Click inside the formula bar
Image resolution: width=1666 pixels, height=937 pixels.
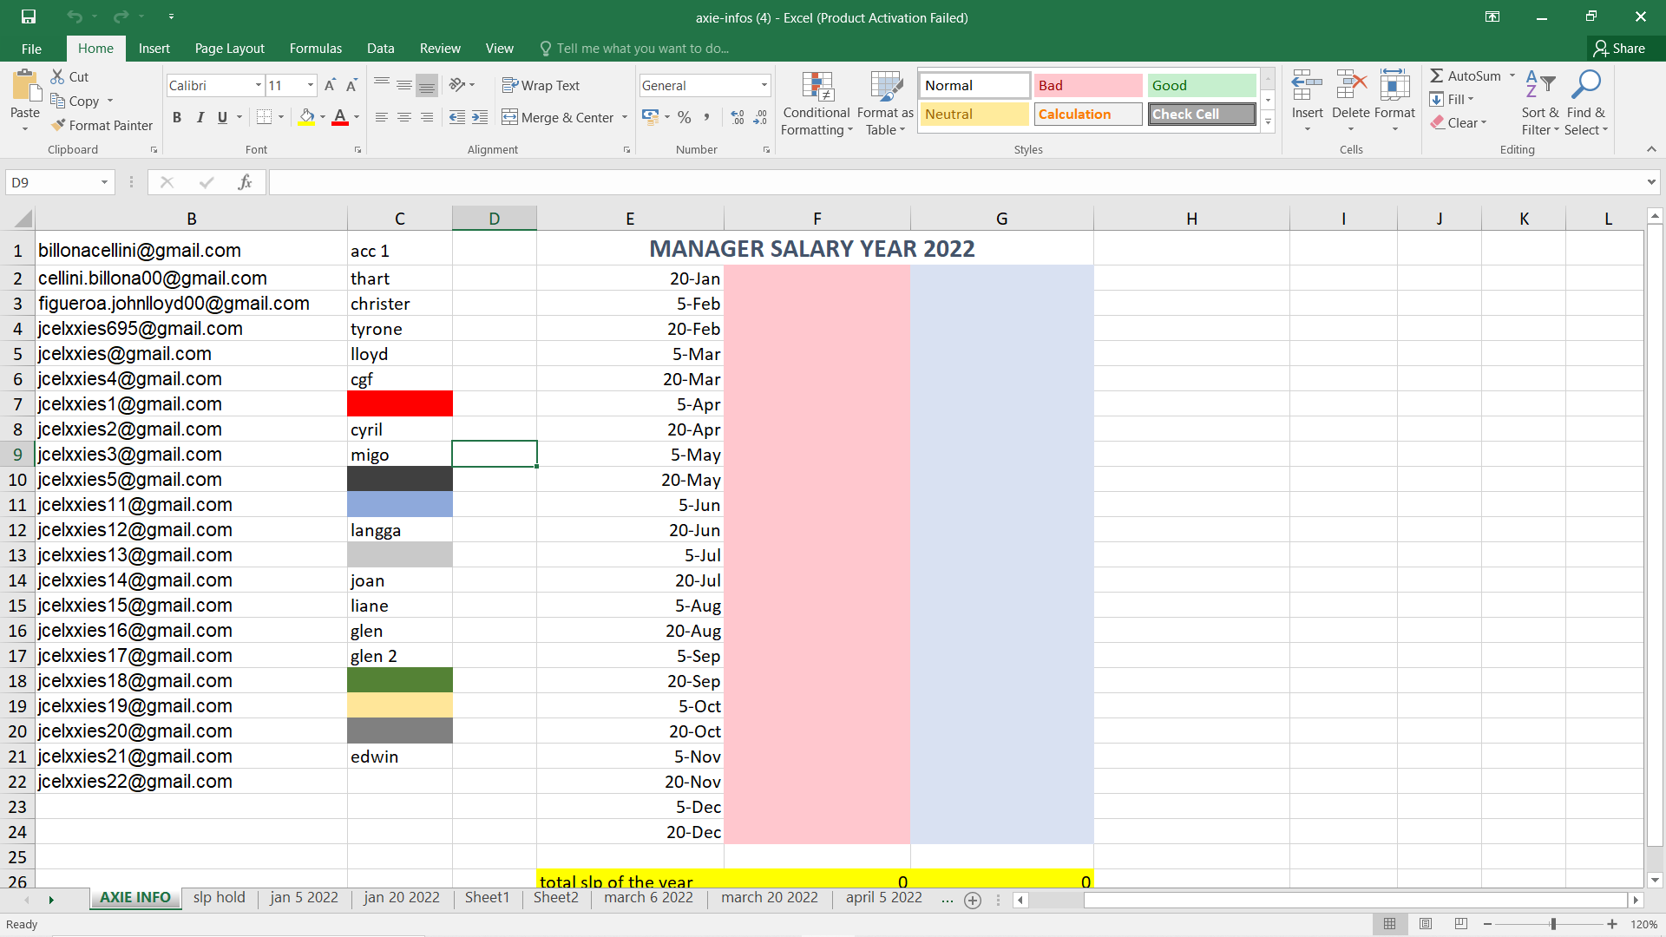point(954,182)
